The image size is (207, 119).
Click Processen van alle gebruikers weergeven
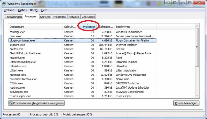coord(36,103)
